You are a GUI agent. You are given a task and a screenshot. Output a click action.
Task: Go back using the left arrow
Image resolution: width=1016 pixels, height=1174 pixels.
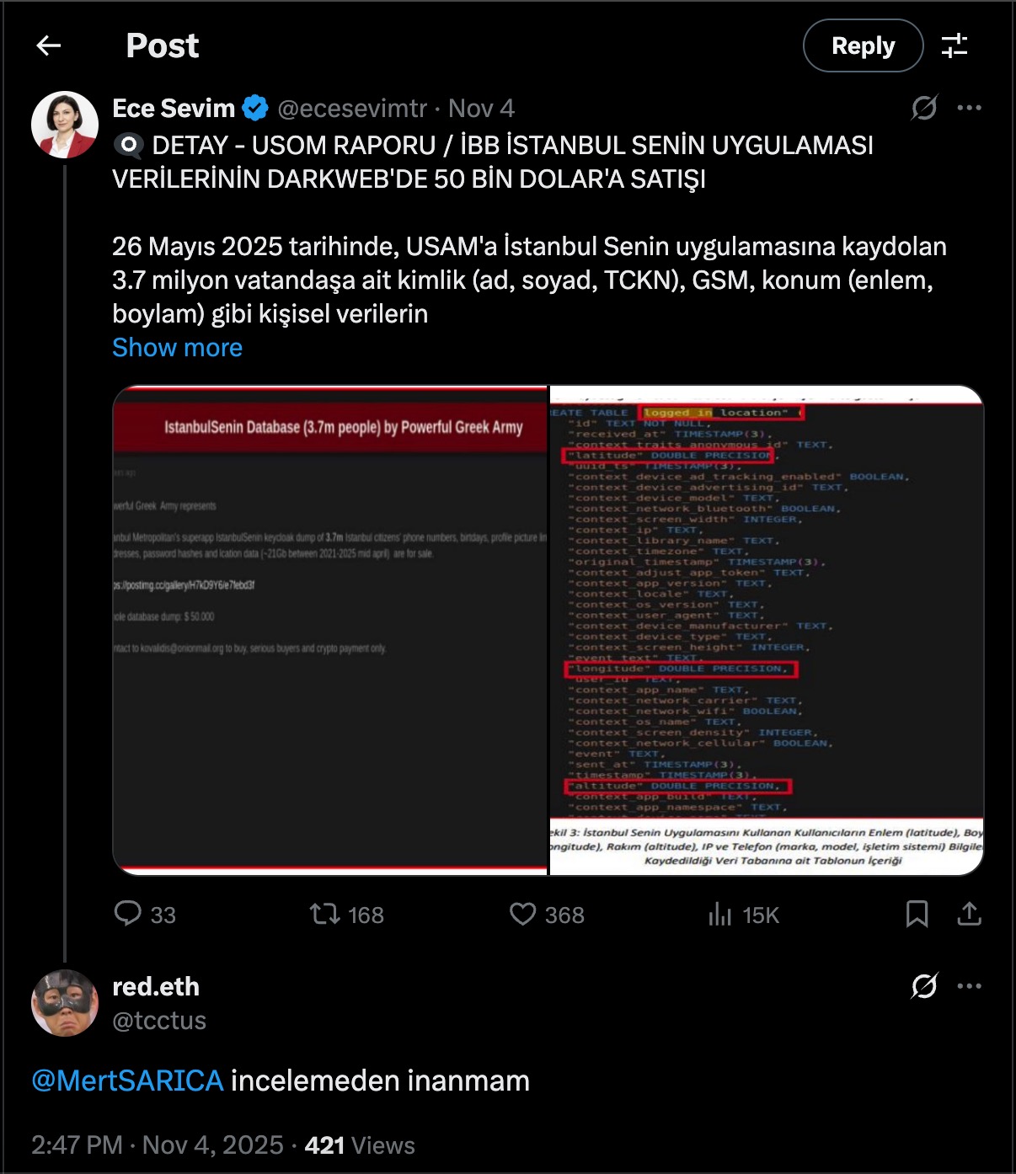[x=49, y=45]
